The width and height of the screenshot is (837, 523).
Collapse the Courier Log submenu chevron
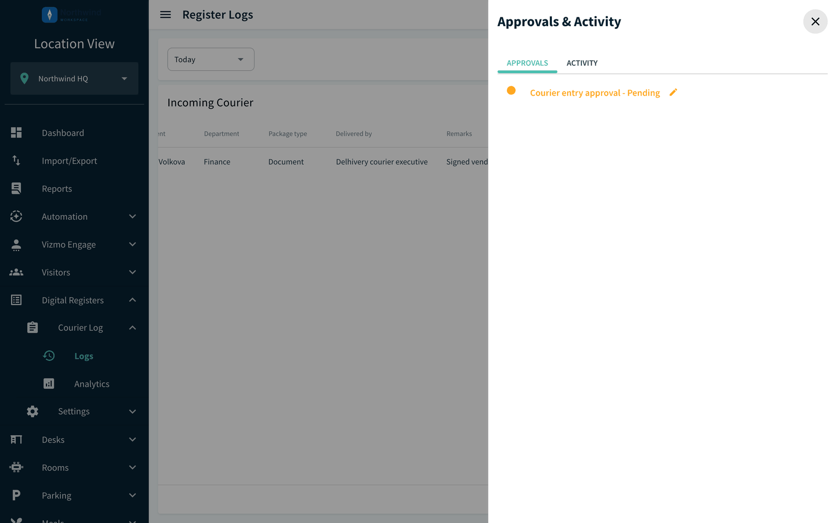(132, 327)
